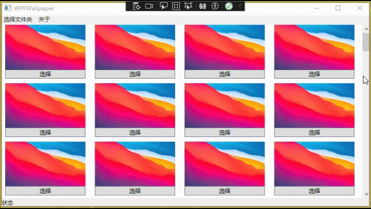
Task: Close the WPFWallpaper window
Action: pyautogui.click(x=360, y=8)
